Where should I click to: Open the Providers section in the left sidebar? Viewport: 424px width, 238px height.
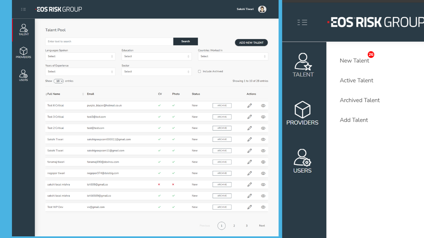click(x=24, y=53)
